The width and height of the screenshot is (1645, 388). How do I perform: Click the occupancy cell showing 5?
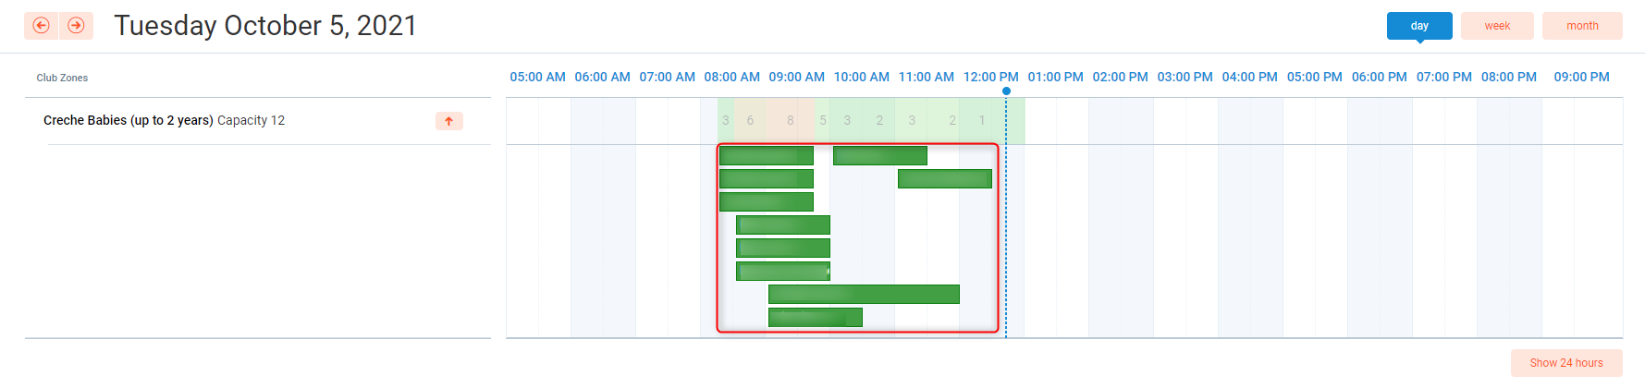point(822,120)
